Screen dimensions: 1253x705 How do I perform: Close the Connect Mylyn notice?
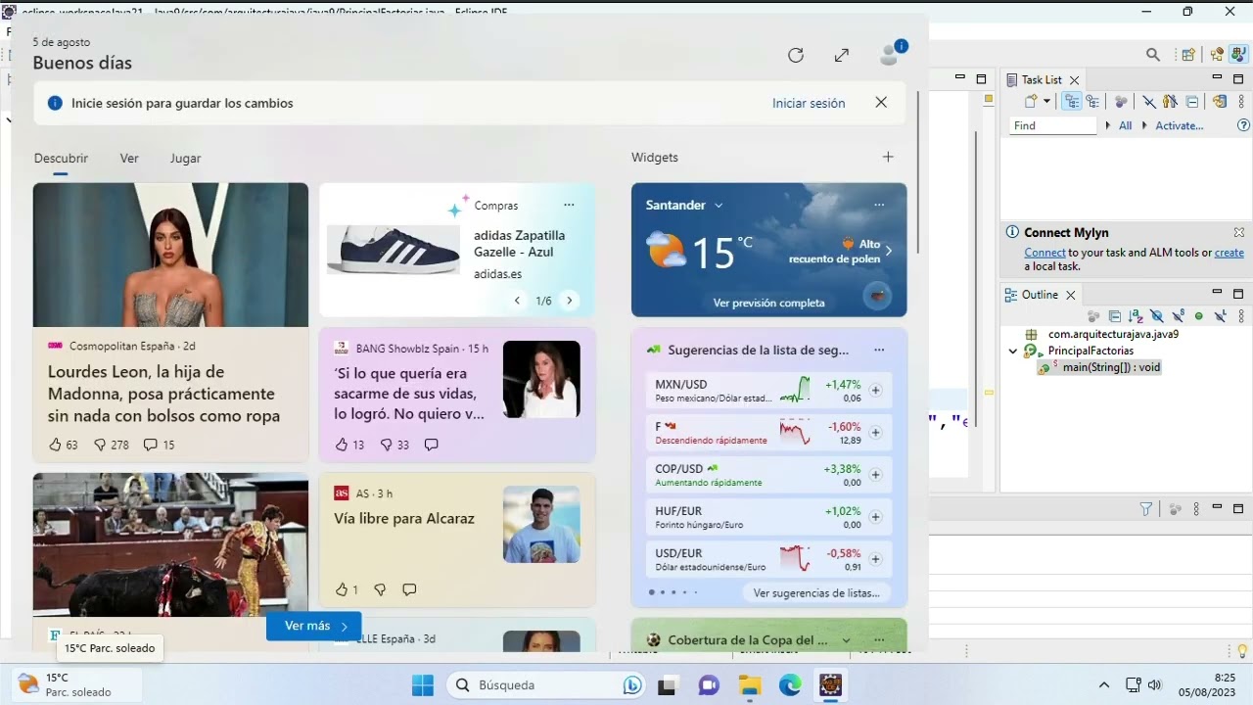pos(1239,233)
